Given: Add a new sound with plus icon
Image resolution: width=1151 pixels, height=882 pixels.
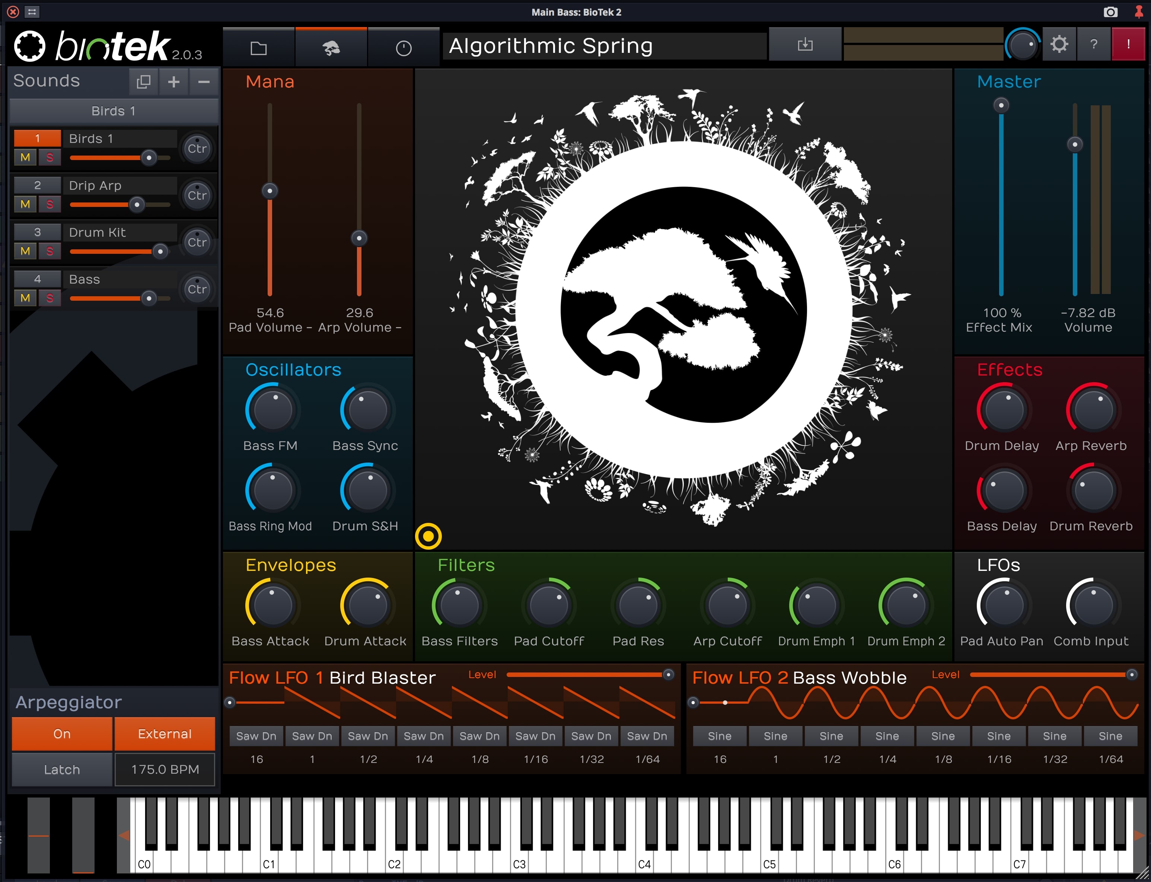Looking at the screenshot, I should click(174, 82).
